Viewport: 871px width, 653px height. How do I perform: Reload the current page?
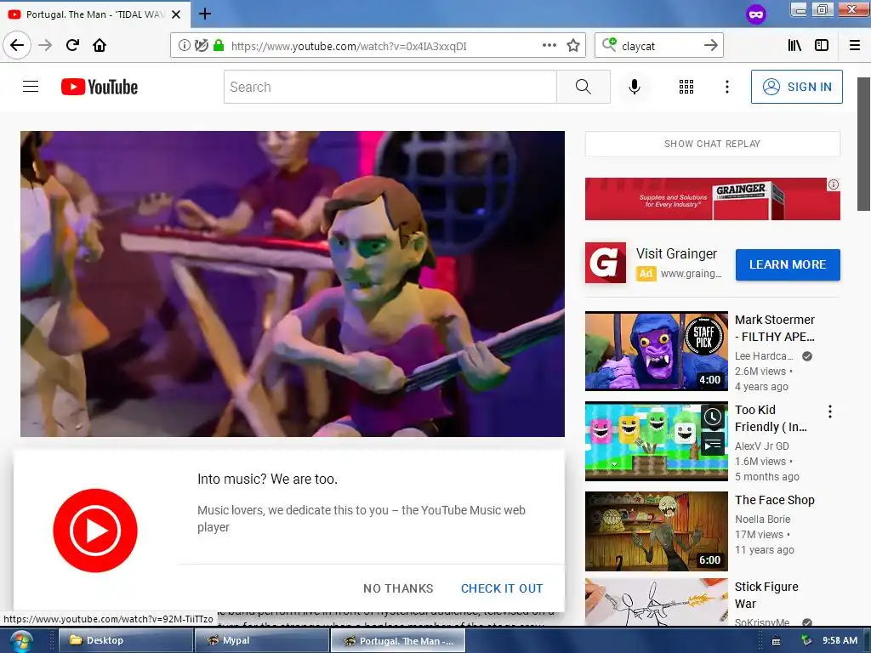coord(72,45)
